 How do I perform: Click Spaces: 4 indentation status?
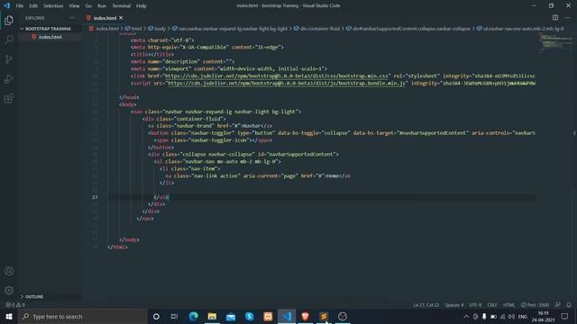pos(454,305)
